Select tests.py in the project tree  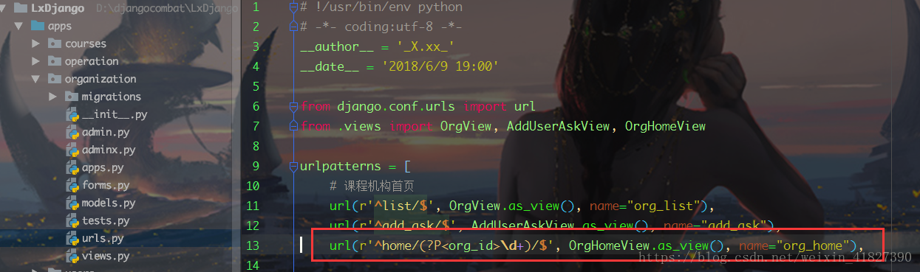106,220
